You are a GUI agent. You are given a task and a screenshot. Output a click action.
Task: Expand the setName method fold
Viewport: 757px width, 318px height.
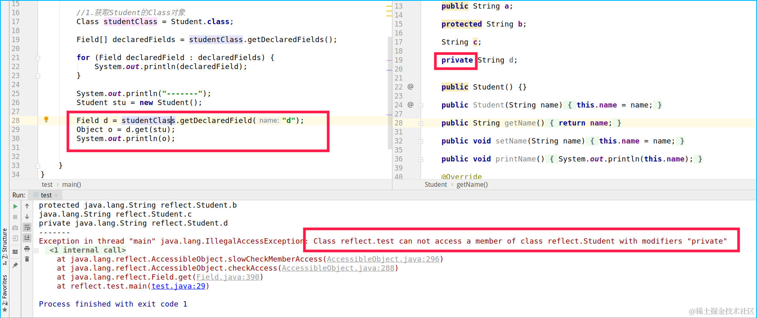point(421,141)
